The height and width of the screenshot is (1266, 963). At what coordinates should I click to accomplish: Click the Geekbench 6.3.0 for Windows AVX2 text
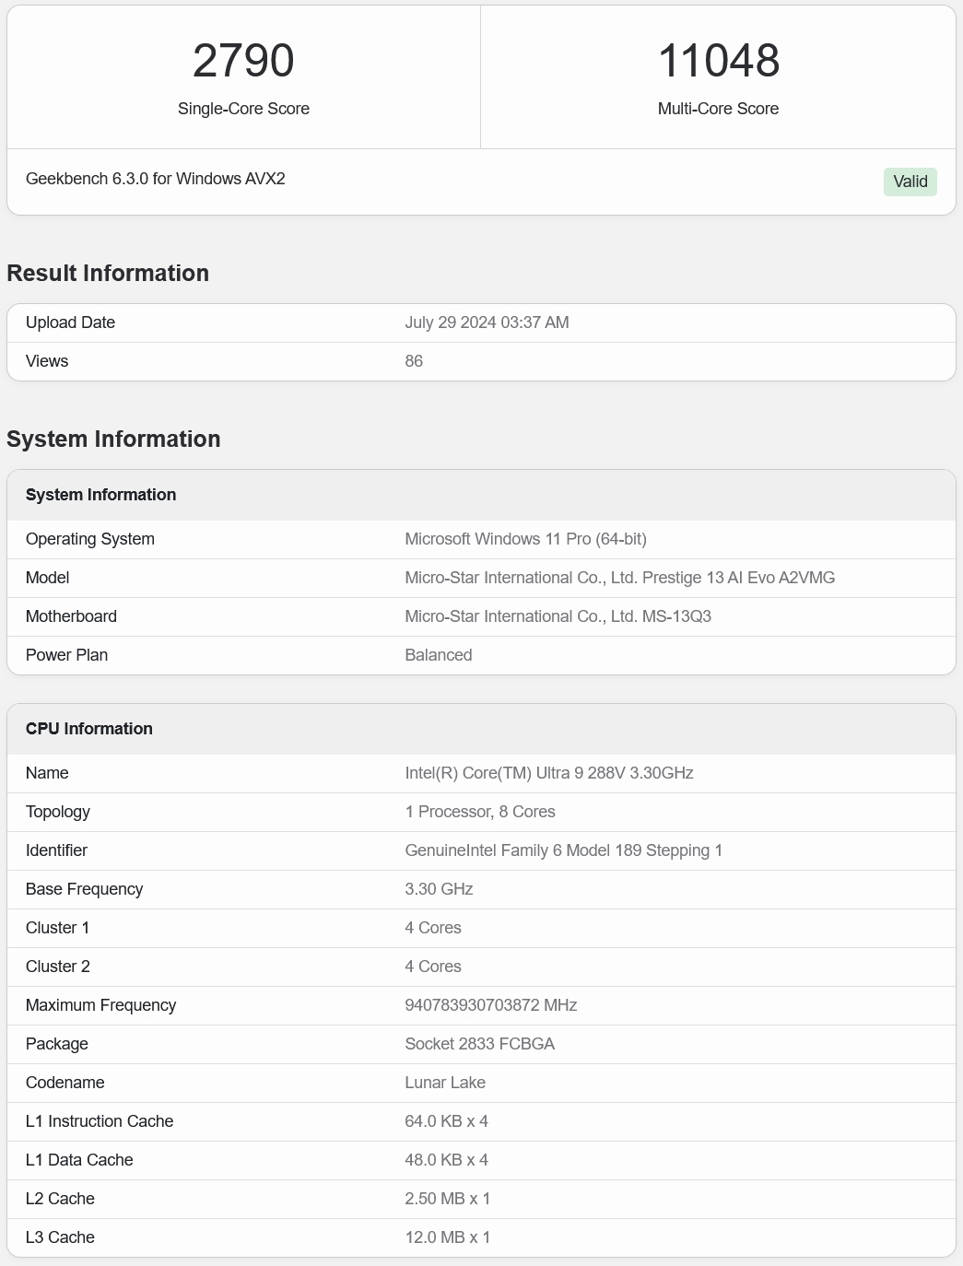pos(156,179)
